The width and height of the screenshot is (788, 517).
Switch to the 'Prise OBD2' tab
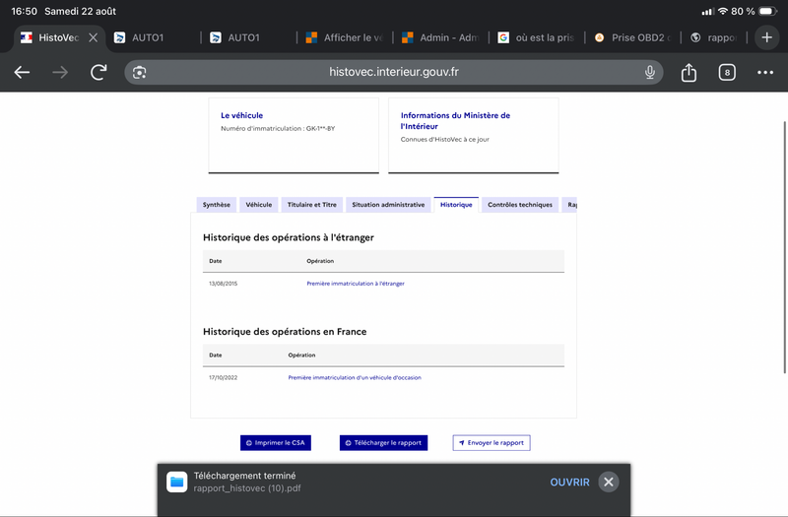[x=632, y=37]
